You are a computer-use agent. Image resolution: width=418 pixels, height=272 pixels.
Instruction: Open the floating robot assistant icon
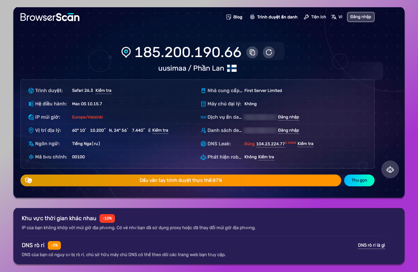click(390, 169)
